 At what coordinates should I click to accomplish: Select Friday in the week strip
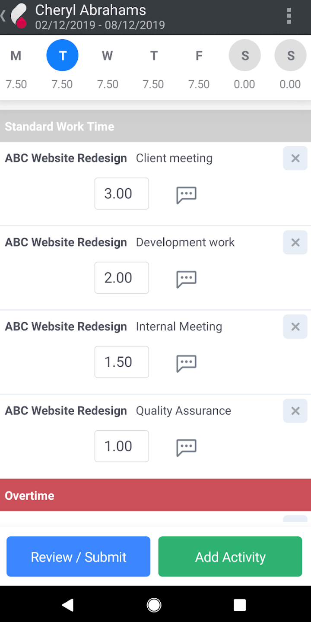point(199,56)
